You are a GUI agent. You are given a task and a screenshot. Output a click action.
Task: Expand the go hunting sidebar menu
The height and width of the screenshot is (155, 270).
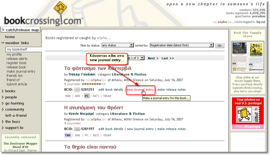point(14,103)
